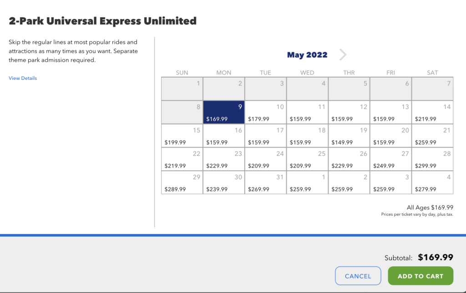The width and height of the screenshot is (466, 293).
Task: Pick May 28 at $299.99
Action: pyautogui.click(x=432, y=159)
